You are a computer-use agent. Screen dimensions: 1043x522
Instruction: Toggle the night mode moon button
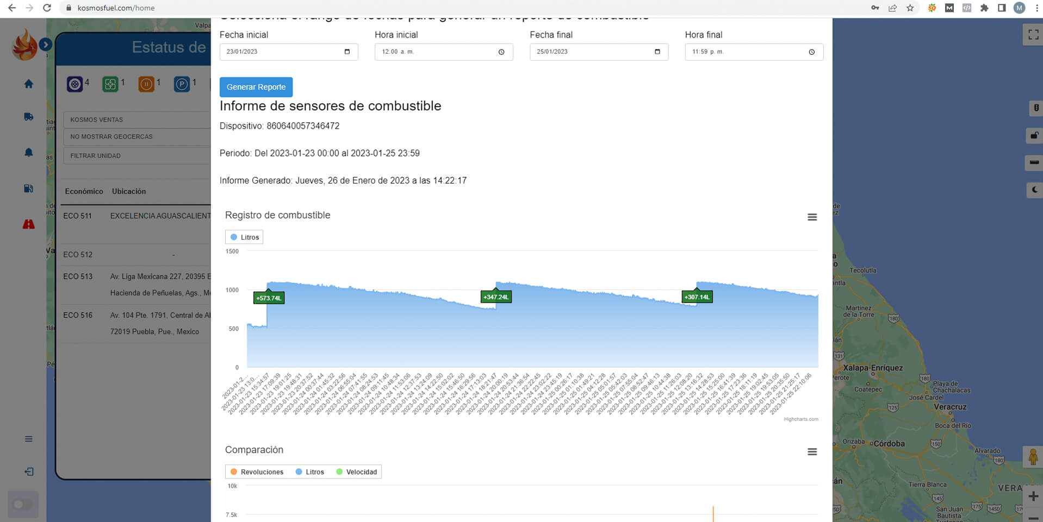pos(1034,190)
